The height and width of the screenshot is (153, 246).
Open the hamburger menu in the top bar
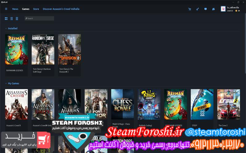(x=6, y=9)
